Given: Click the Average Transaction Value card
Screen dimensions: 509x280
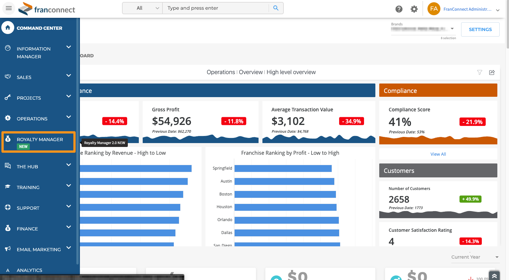Looking at the screenshot, I should 319,122.
